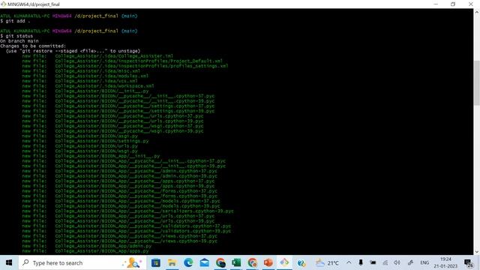Click the BICON_App/apps.py file line

pos(85,251)
